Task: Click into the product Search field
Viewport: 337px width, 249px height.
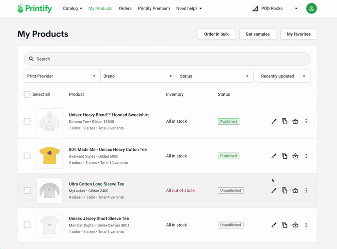Action: click(167, 59)
